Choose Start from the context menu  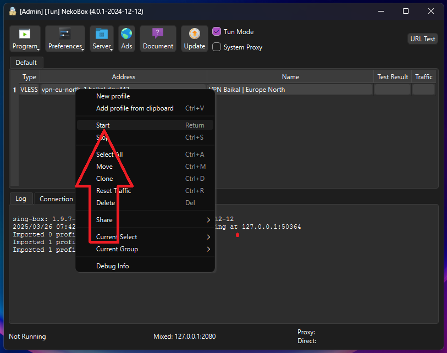(145, 125)
